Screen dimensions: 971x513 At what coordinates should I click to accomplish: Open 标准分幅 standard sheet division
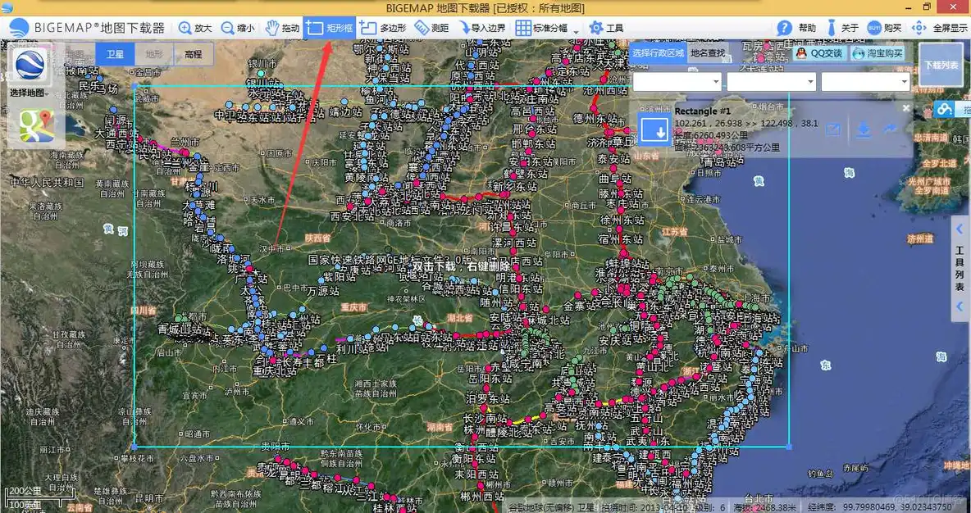pos(542,28)
